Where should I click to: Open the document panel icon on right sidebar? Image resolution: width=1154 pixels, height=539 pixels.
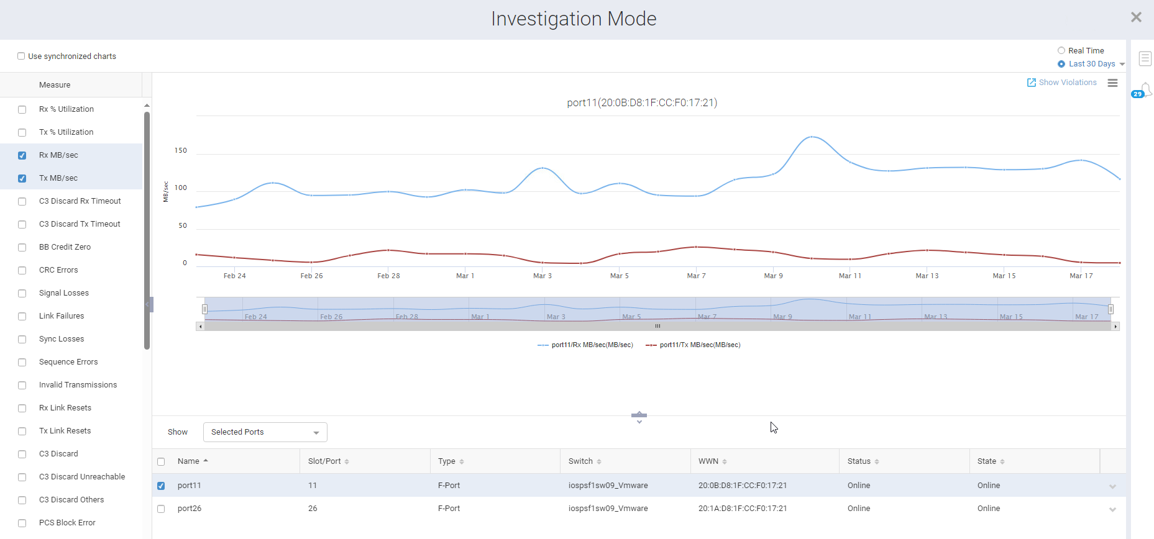pos(1145,58)
